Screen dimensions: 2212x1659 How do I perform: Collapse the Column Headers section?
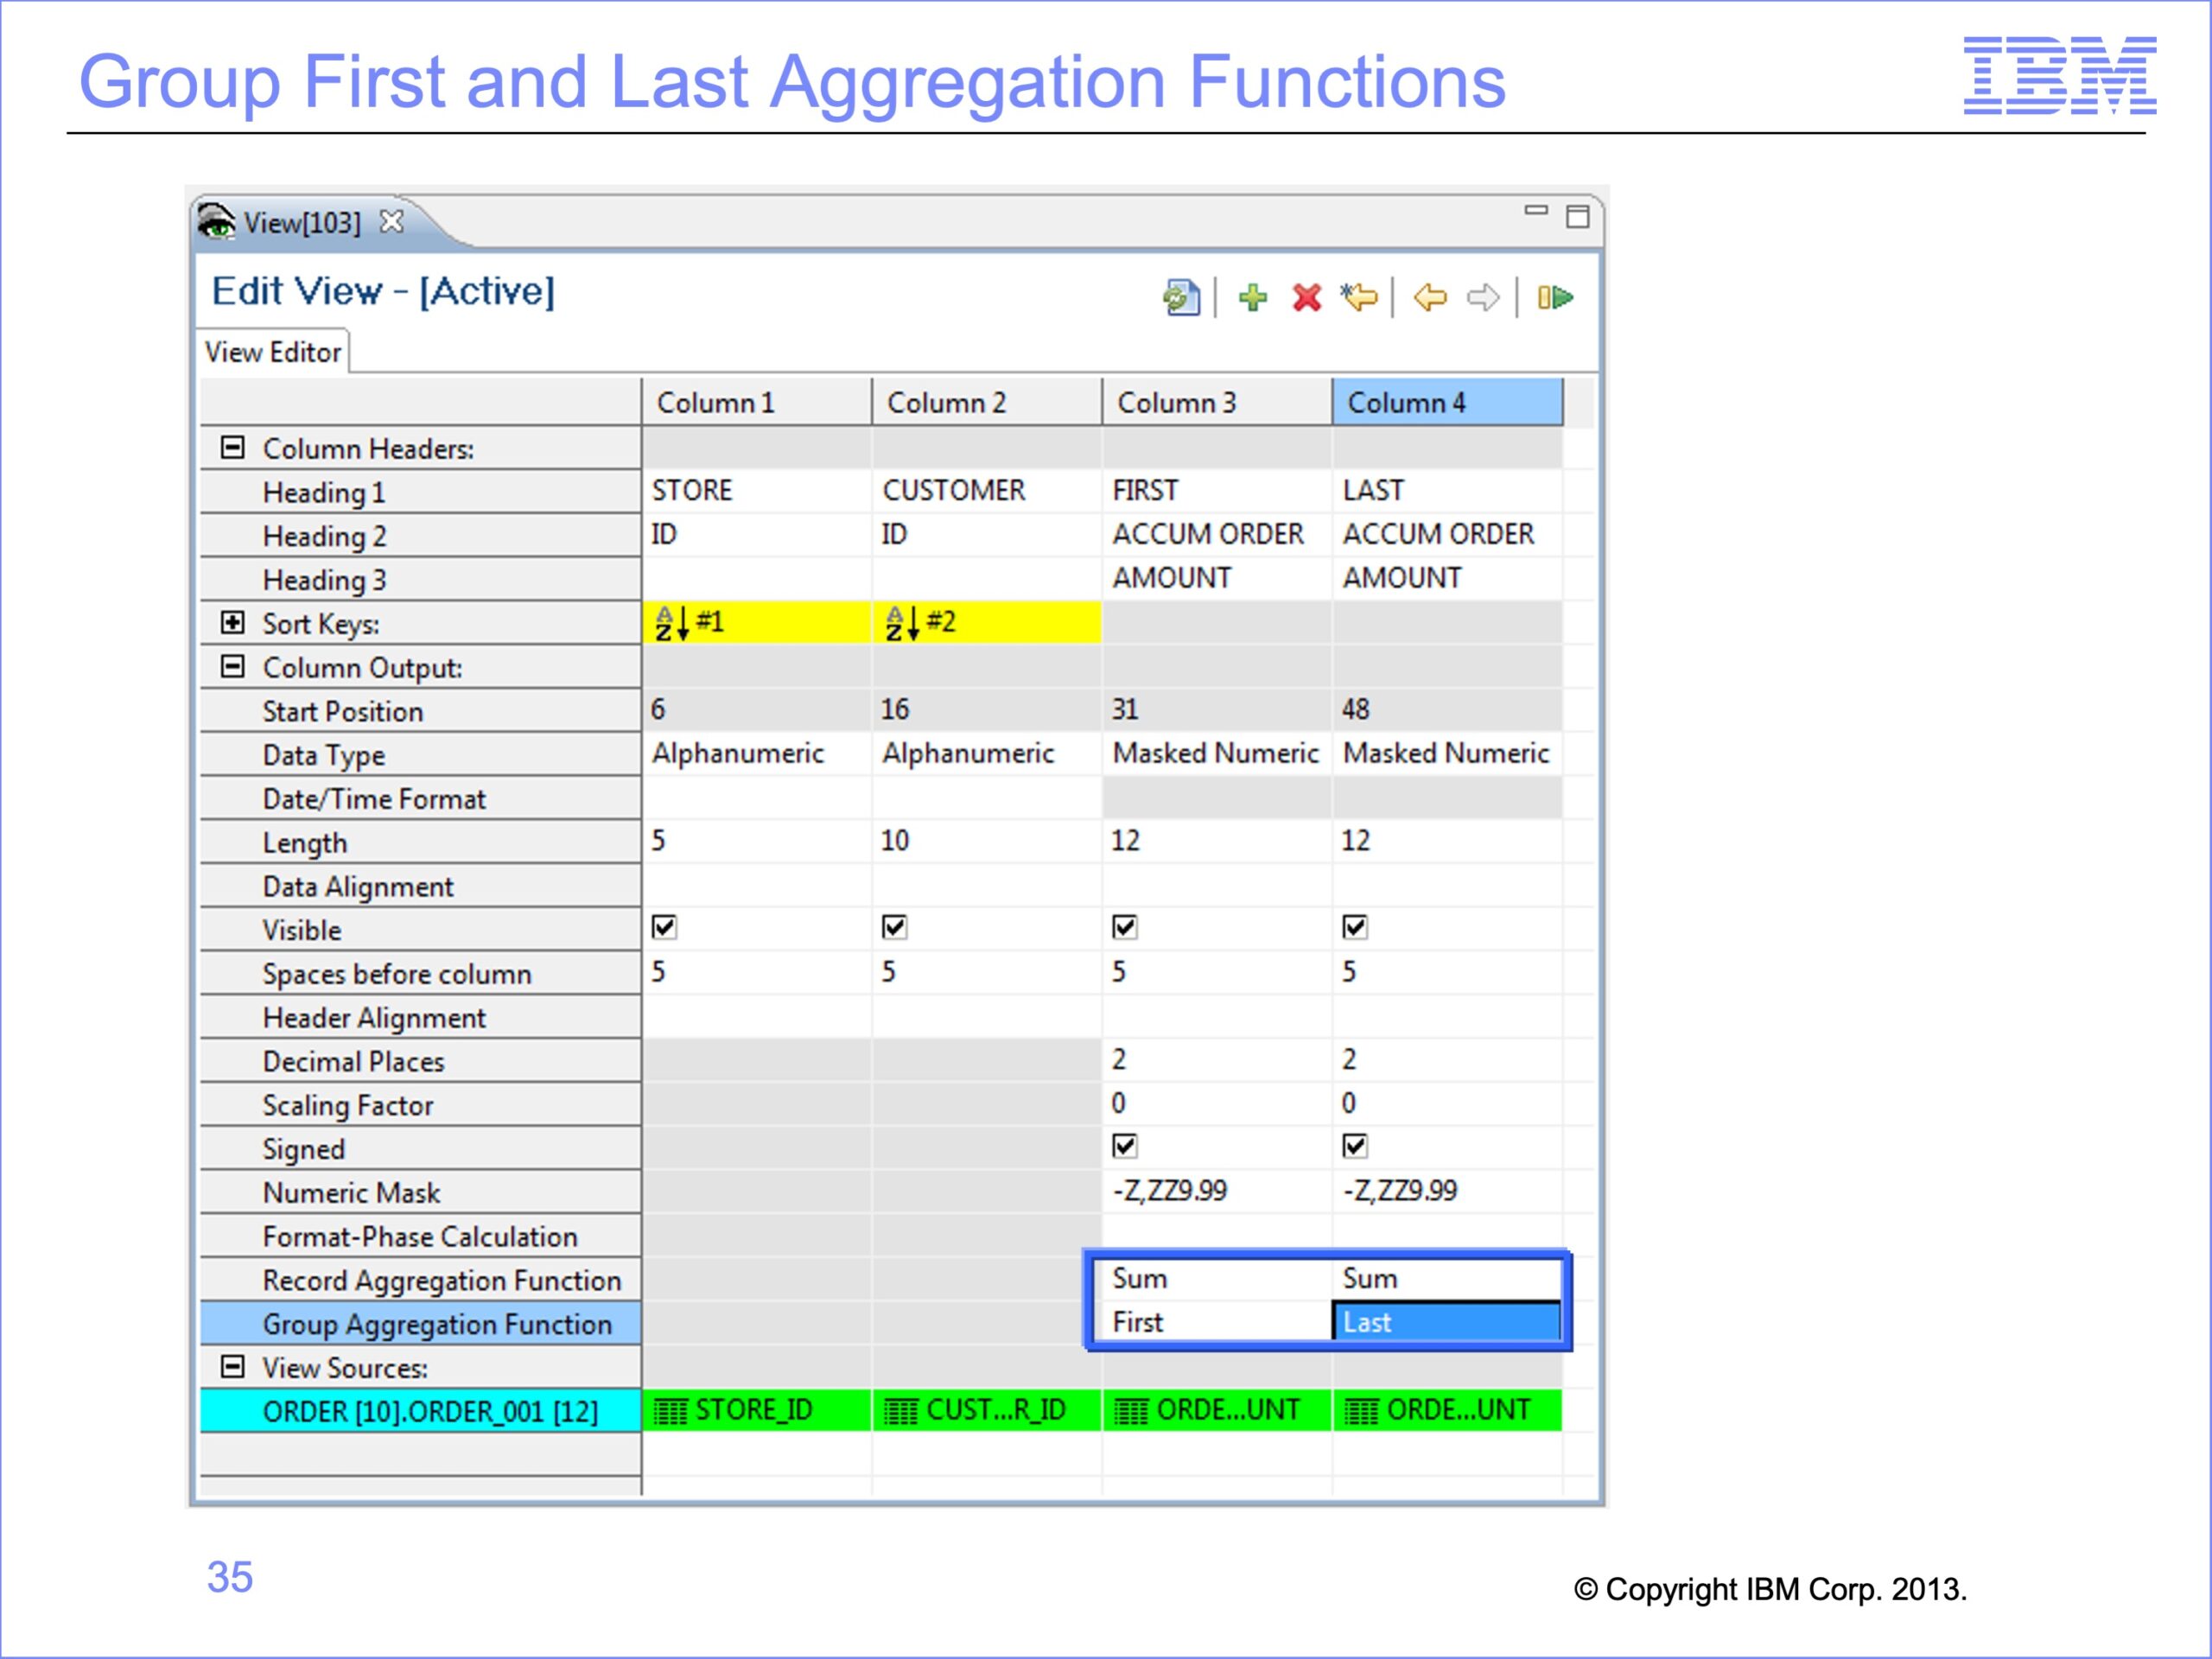point(232,447)
